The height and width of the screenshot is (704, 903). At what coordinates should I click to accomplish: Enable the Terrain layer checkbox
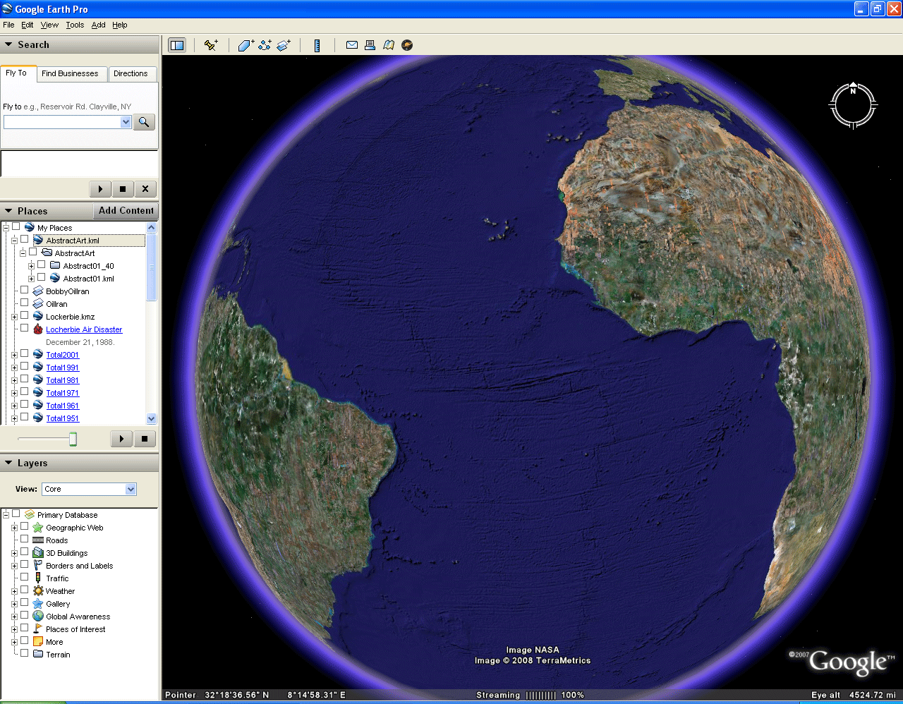tap(25, 654)
